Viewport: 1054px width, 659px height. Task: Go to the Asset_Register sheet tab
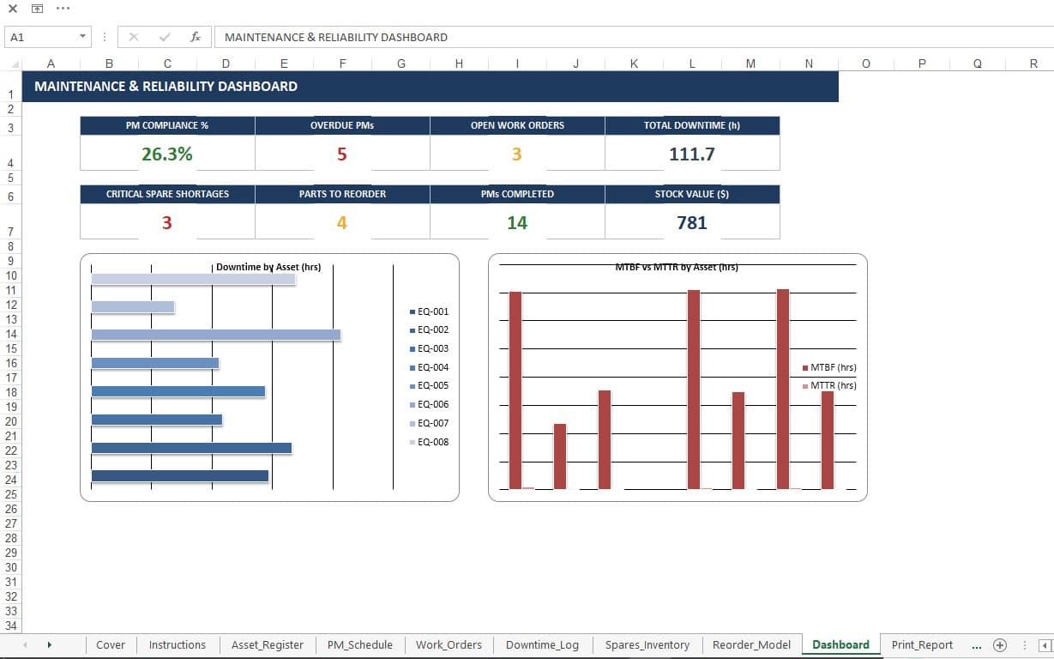pos(268,645)
